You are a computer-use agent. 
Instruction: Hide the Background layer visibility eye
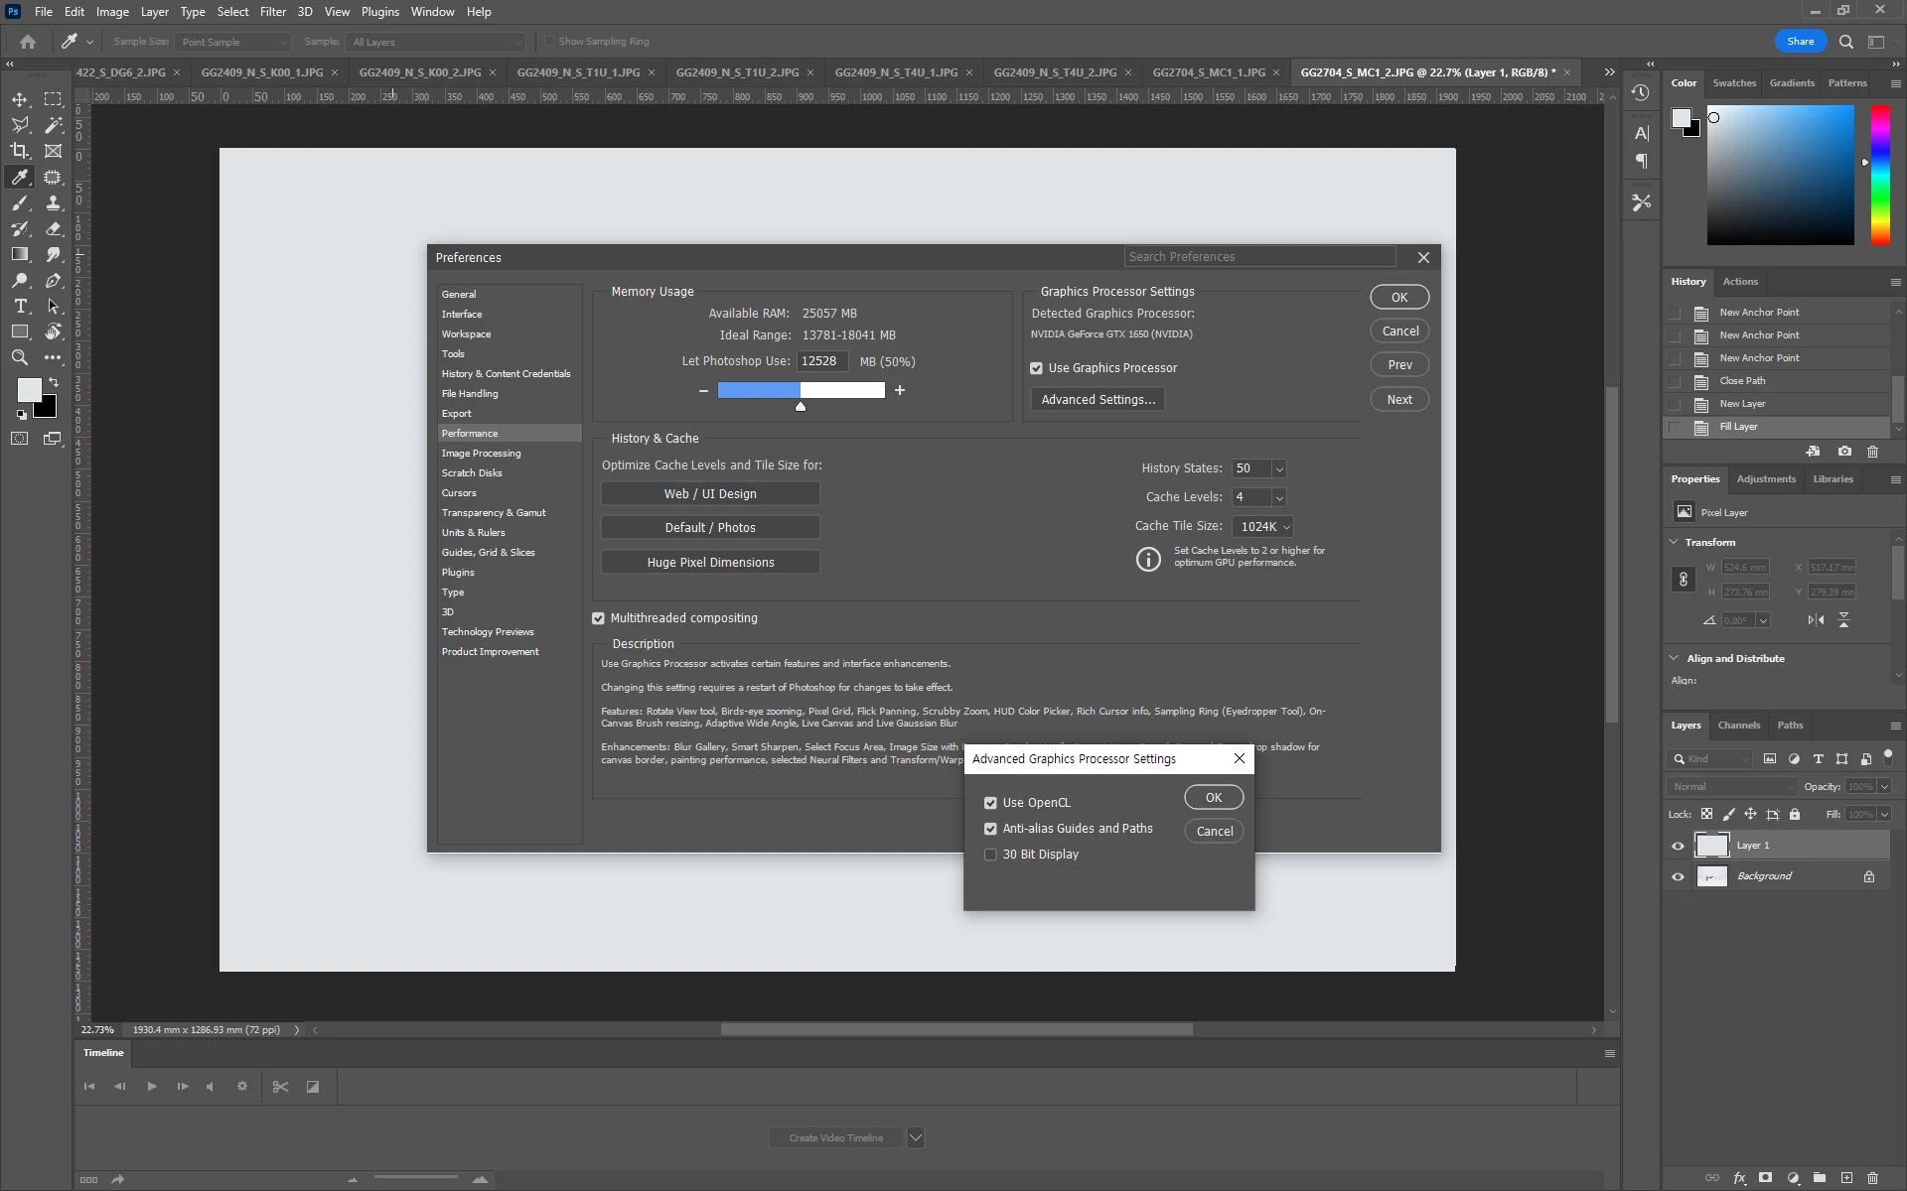[1678, 877]
